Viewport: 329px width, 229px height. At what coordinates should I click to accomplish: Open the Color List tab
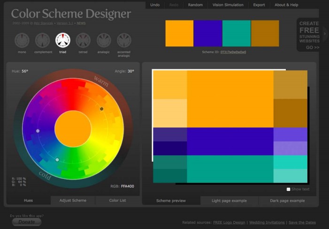coord(117,200)
